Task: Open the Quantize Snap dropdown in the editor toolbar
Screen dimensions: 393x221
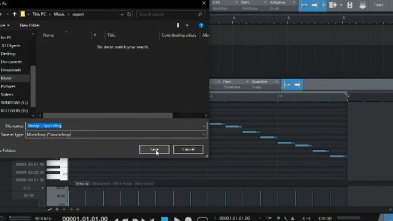Action: [265, 82]
